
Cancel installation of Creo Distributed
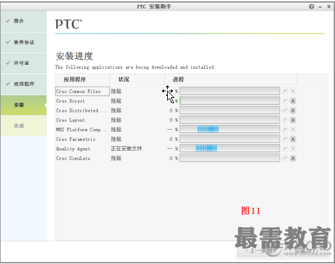293,110
